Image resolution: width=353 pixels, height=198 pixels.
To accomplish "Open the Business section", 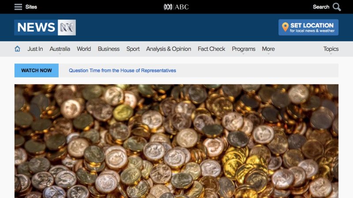I will tap(109, 49).
